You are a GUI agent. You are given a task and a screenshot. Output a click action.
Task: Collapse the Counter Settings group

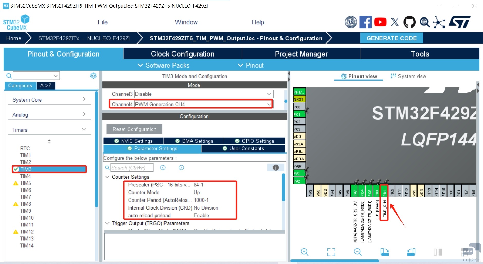click(x=107, y=177)
